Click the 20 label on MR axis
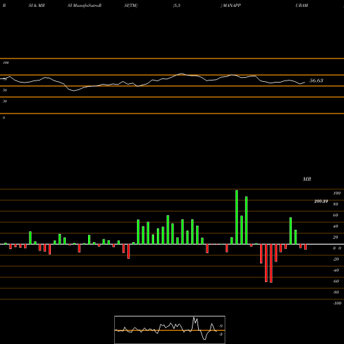344x344 pixels. click(x=336, y=237)
